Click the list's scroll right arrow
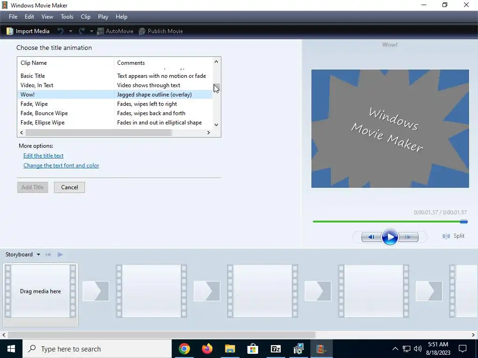Viewport: 478px width, 358px height. (209, 132)
